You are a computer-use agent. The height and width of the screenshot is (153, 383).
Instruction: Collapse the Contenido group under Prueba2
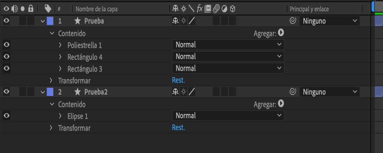point(52,104)
